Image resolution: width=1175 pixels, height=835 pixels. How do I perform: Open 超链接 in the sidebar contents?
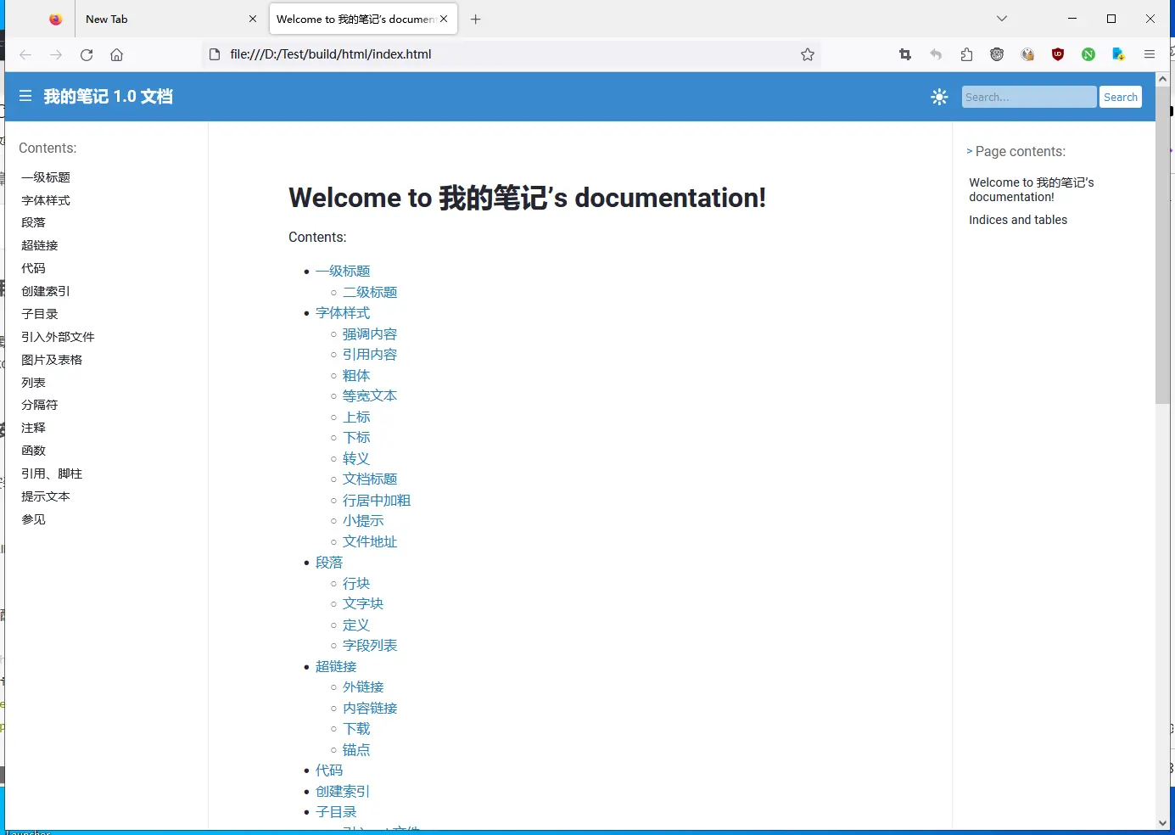pyautogui.click(x=40, y=245)
